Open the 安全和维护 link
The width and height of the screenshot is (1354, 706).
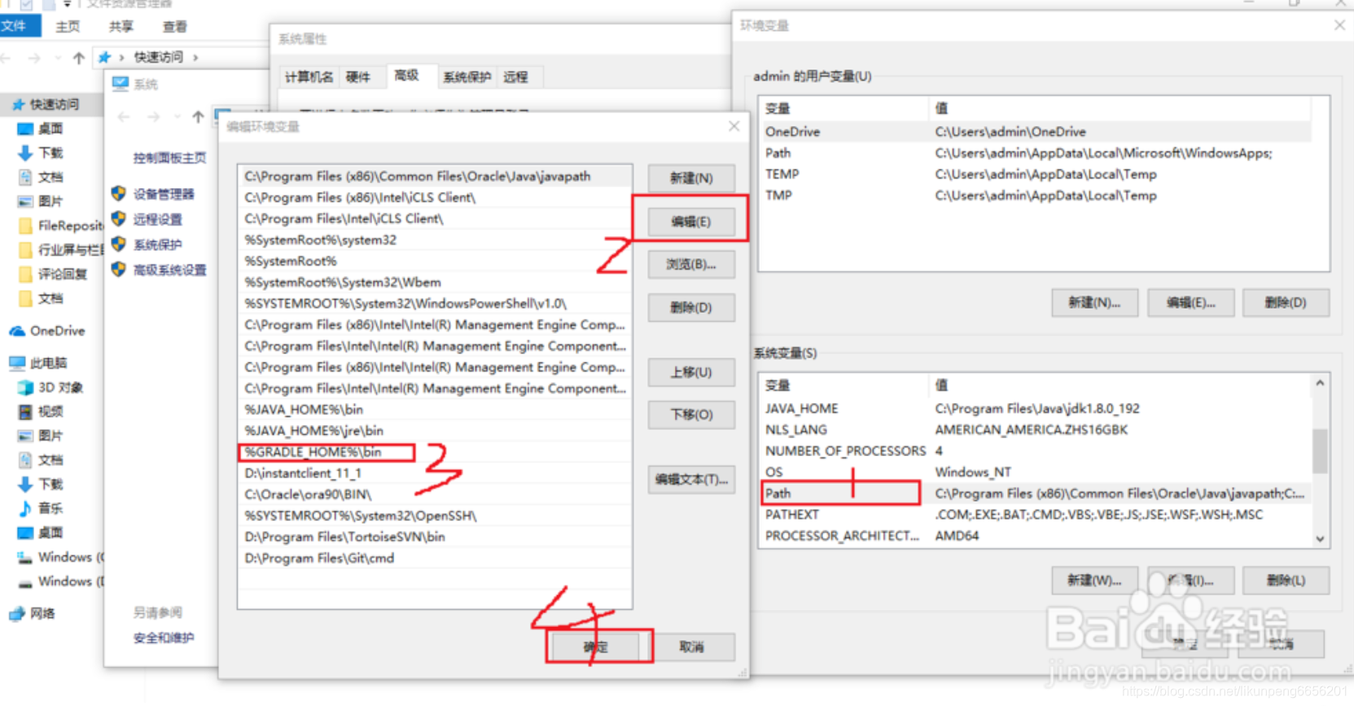164,638
